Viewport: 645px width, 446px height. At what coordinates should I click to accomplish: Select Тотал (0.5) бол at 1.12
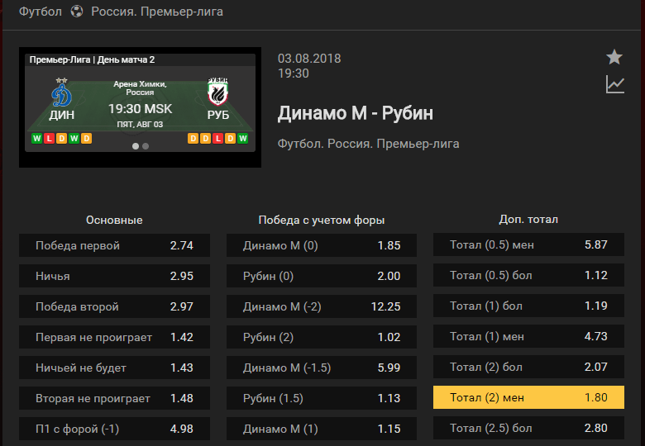(528, 275)
